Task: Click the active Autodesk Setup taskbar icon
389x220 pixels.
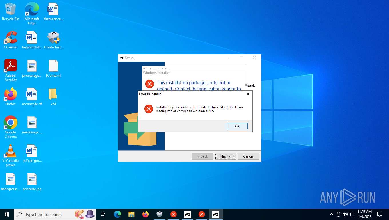Action: (216, 214)
